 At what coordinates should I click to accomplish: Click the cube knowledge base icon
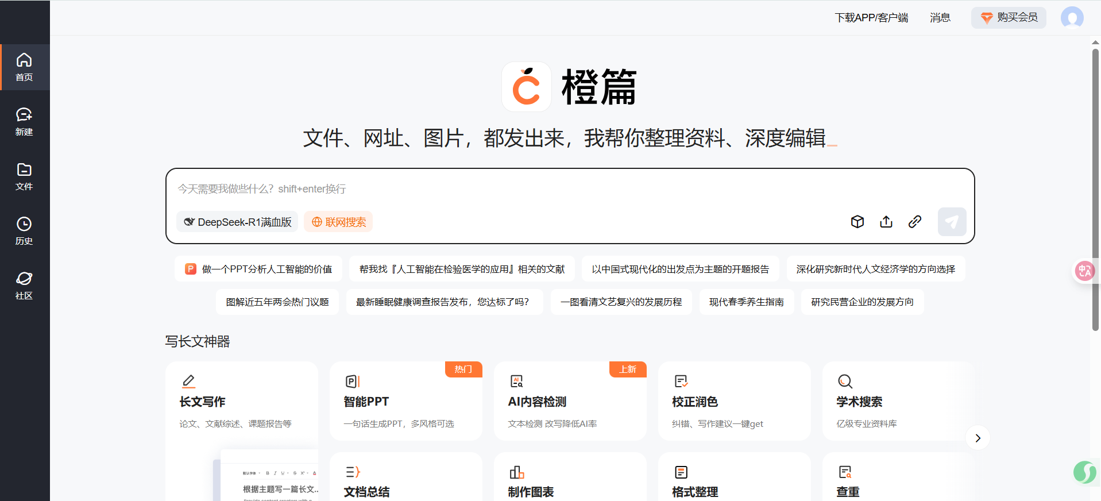coord(857,222)
